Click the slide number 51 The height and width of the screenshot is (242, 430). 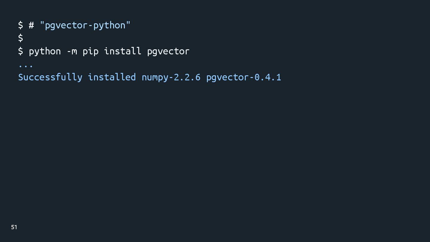14,227
